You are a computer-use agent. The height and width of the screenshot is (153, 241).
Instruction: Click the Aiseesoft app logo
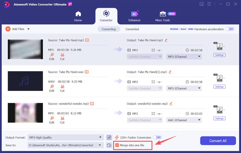pyautogui.click(x=6, y=5)
